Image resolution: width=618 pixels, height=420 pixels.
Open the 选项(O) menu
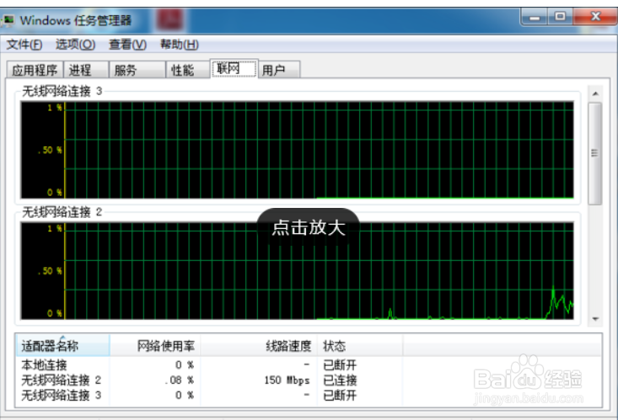75,45
